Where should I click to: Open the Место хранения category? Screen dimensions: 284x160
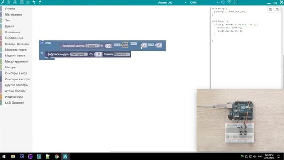coord(16,61)
